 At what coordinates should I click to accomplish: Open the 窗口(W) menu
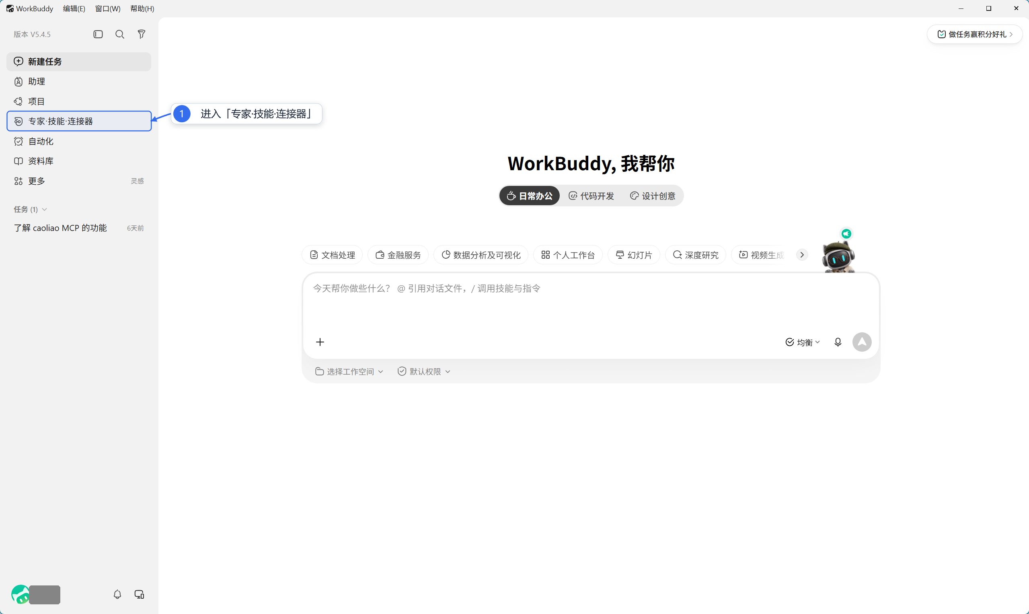(108, 9)
